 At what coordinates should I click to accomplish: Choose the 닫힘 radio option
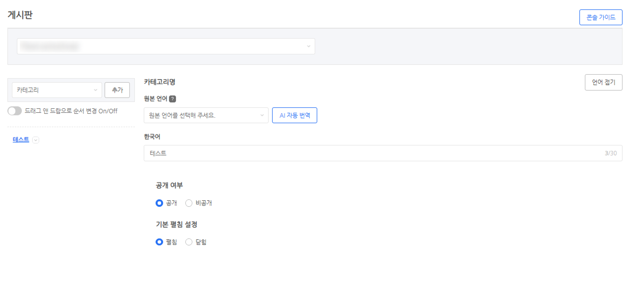click(189, 242)
